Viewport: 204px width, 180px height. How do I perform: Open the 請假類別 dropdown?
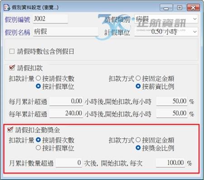click(195, 19)
